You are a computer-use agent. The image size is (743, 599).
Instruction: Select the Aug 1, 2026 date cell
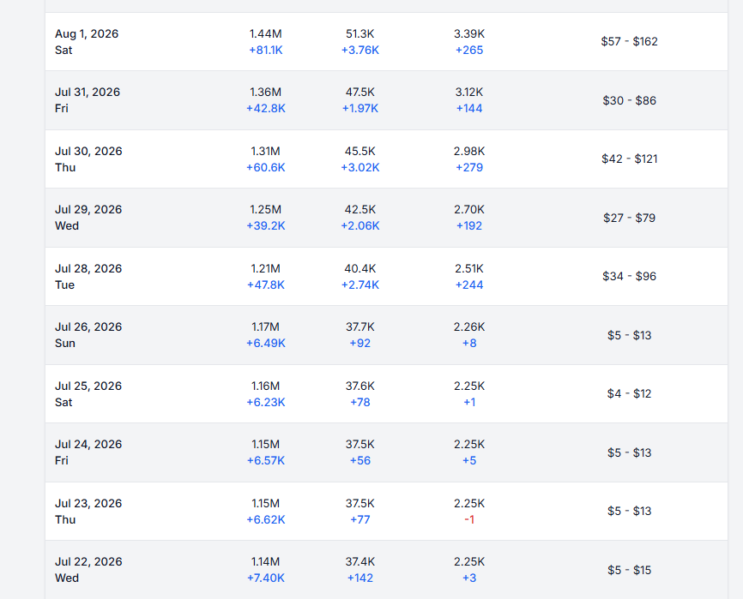click(x=87, y=42)
